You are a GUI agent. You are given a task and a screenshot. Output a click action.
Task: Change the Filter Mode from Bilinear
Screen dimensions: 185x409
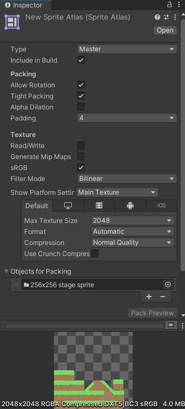(x=127, y=179)
